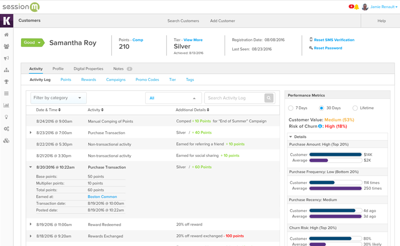Select the Lifetime radio button
Screen dimensions: 400x246
[355, 108]
